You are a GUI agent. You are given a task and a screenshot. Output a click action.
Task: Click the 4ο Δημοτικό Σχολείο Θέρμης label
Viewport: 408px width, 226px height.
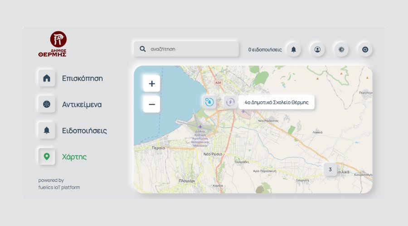click(x=277, y=102)
